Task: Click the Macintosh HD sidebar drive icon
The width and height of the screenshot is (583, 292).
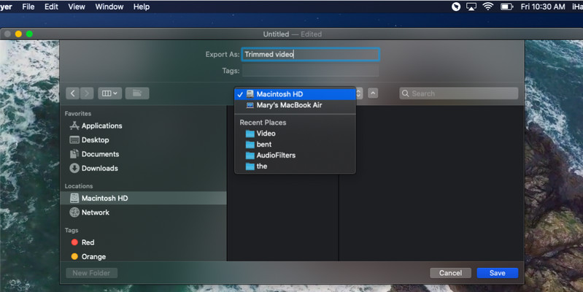Action: point(74,199)
